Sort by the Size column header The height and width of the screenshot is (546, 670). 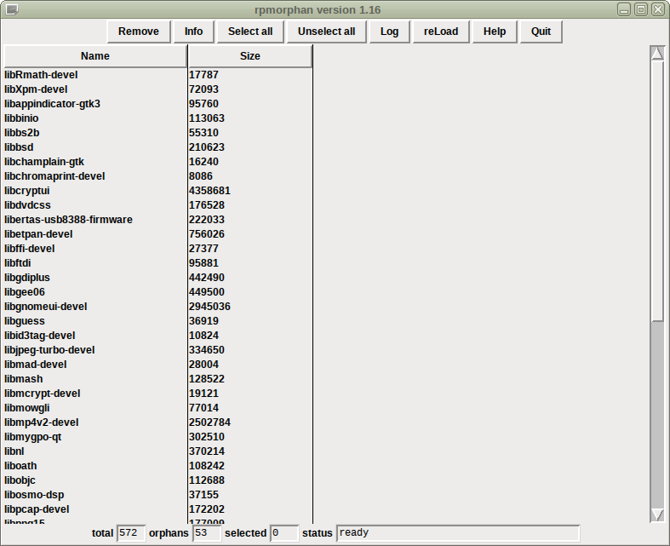coord(250,56)
